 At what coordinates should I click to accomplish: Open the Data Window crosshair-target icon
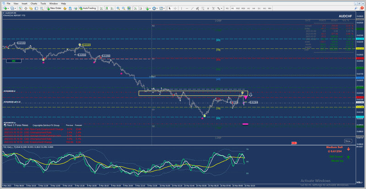(26, 8)
